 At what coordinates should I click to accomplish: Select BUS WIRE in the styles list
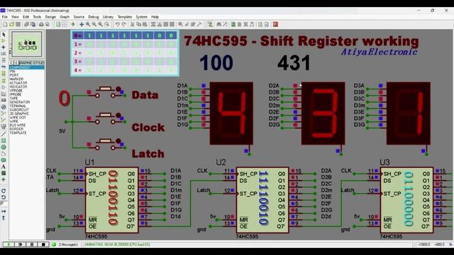pyautogui.click(x=17, y=125)
